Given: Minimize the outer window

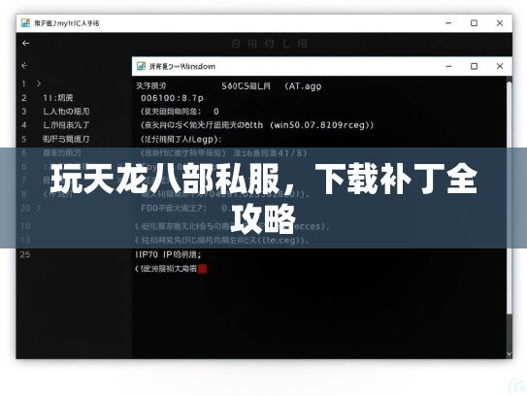Looking at the screenshot, I should 448,23.
